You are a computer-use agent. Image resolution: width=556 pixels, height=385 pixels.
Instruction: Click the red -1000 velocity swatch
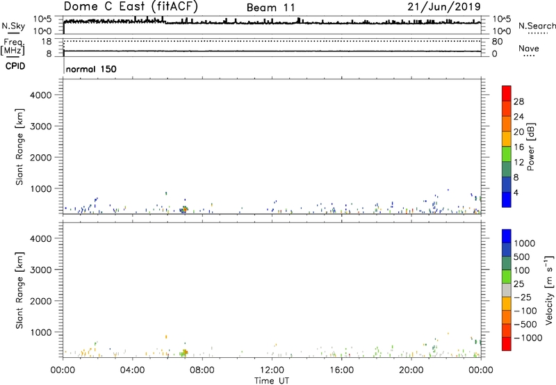tap(507, 344)
